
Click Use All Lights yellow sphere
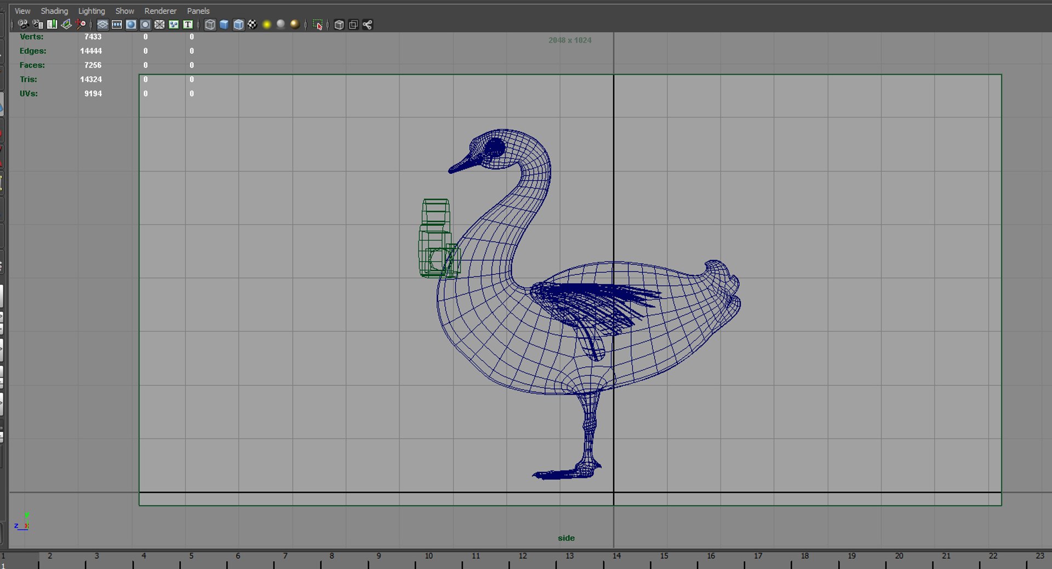[x=267, y=24]
